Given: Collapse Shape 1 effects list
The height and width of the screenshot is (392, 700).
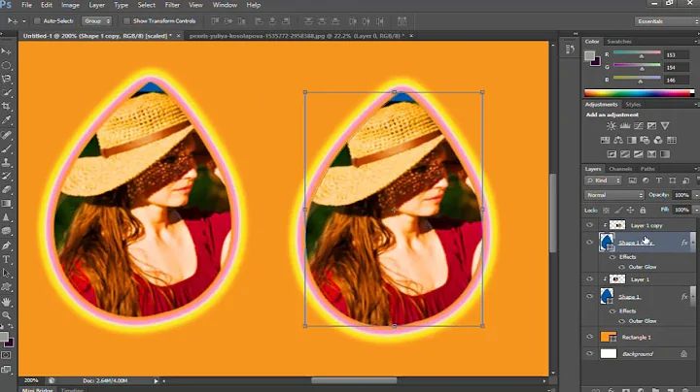Looking at the screenshot, I should click(692, 296).
